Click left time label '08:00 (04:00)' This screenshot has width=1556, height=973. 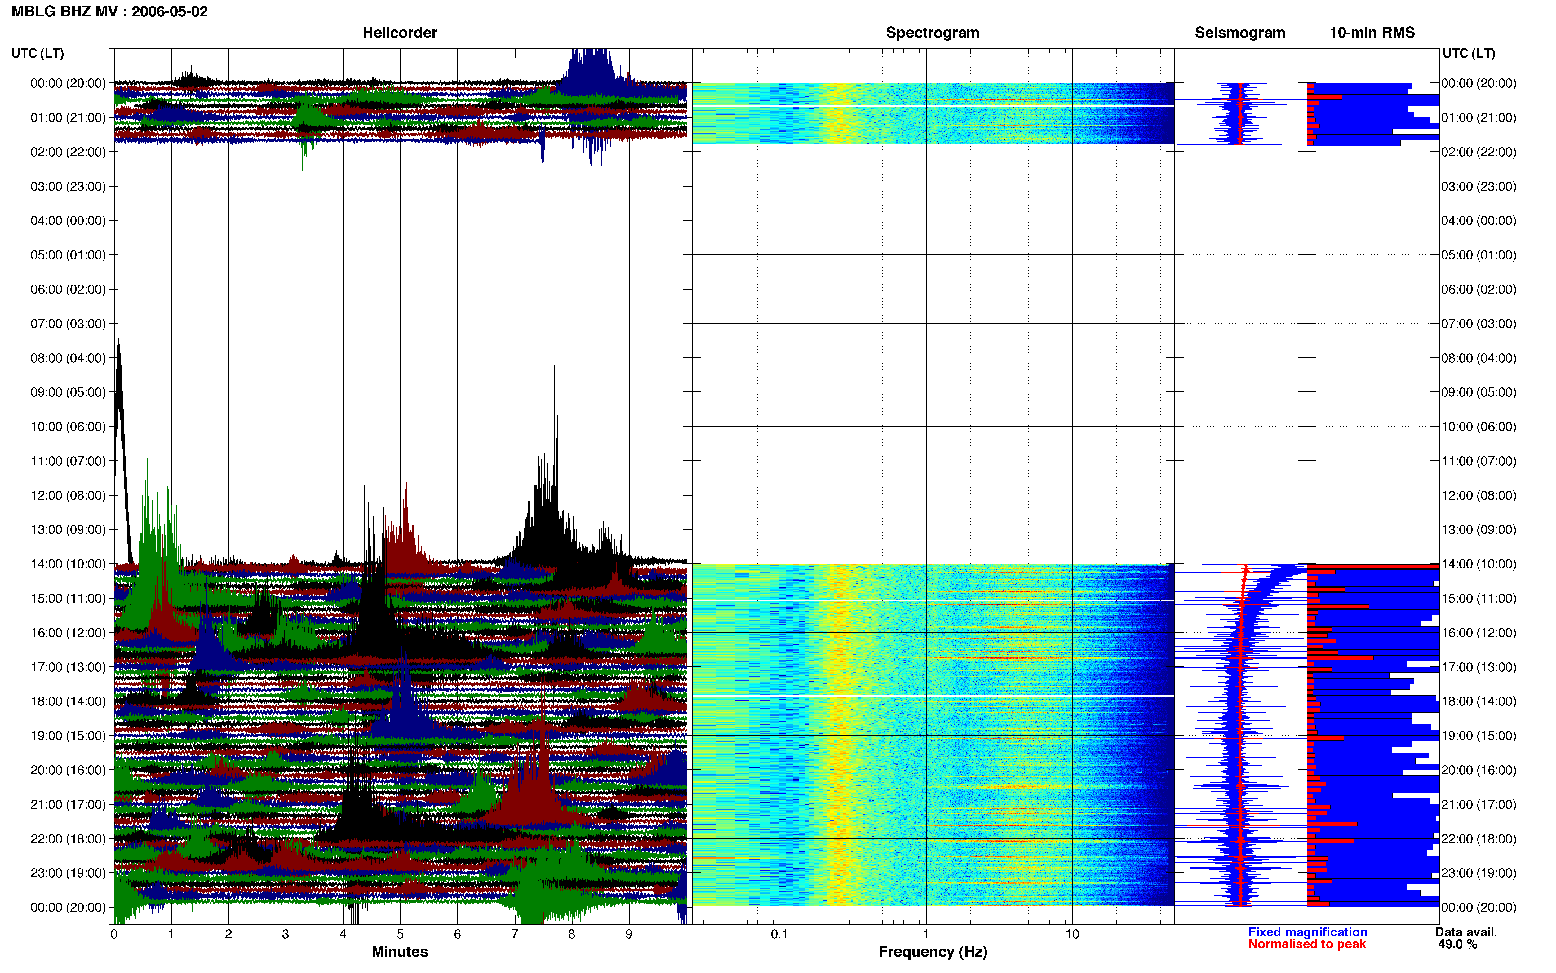68,358
